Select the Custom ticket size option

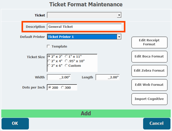point(66,65)
